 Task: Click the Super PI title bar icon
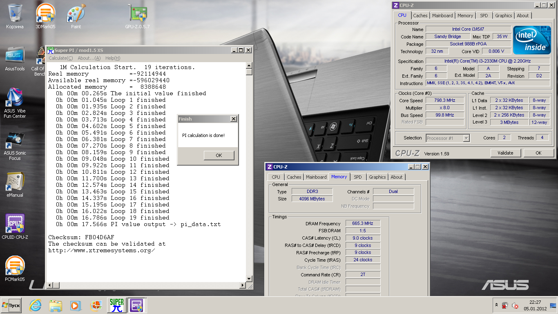[x=51, y=50]
